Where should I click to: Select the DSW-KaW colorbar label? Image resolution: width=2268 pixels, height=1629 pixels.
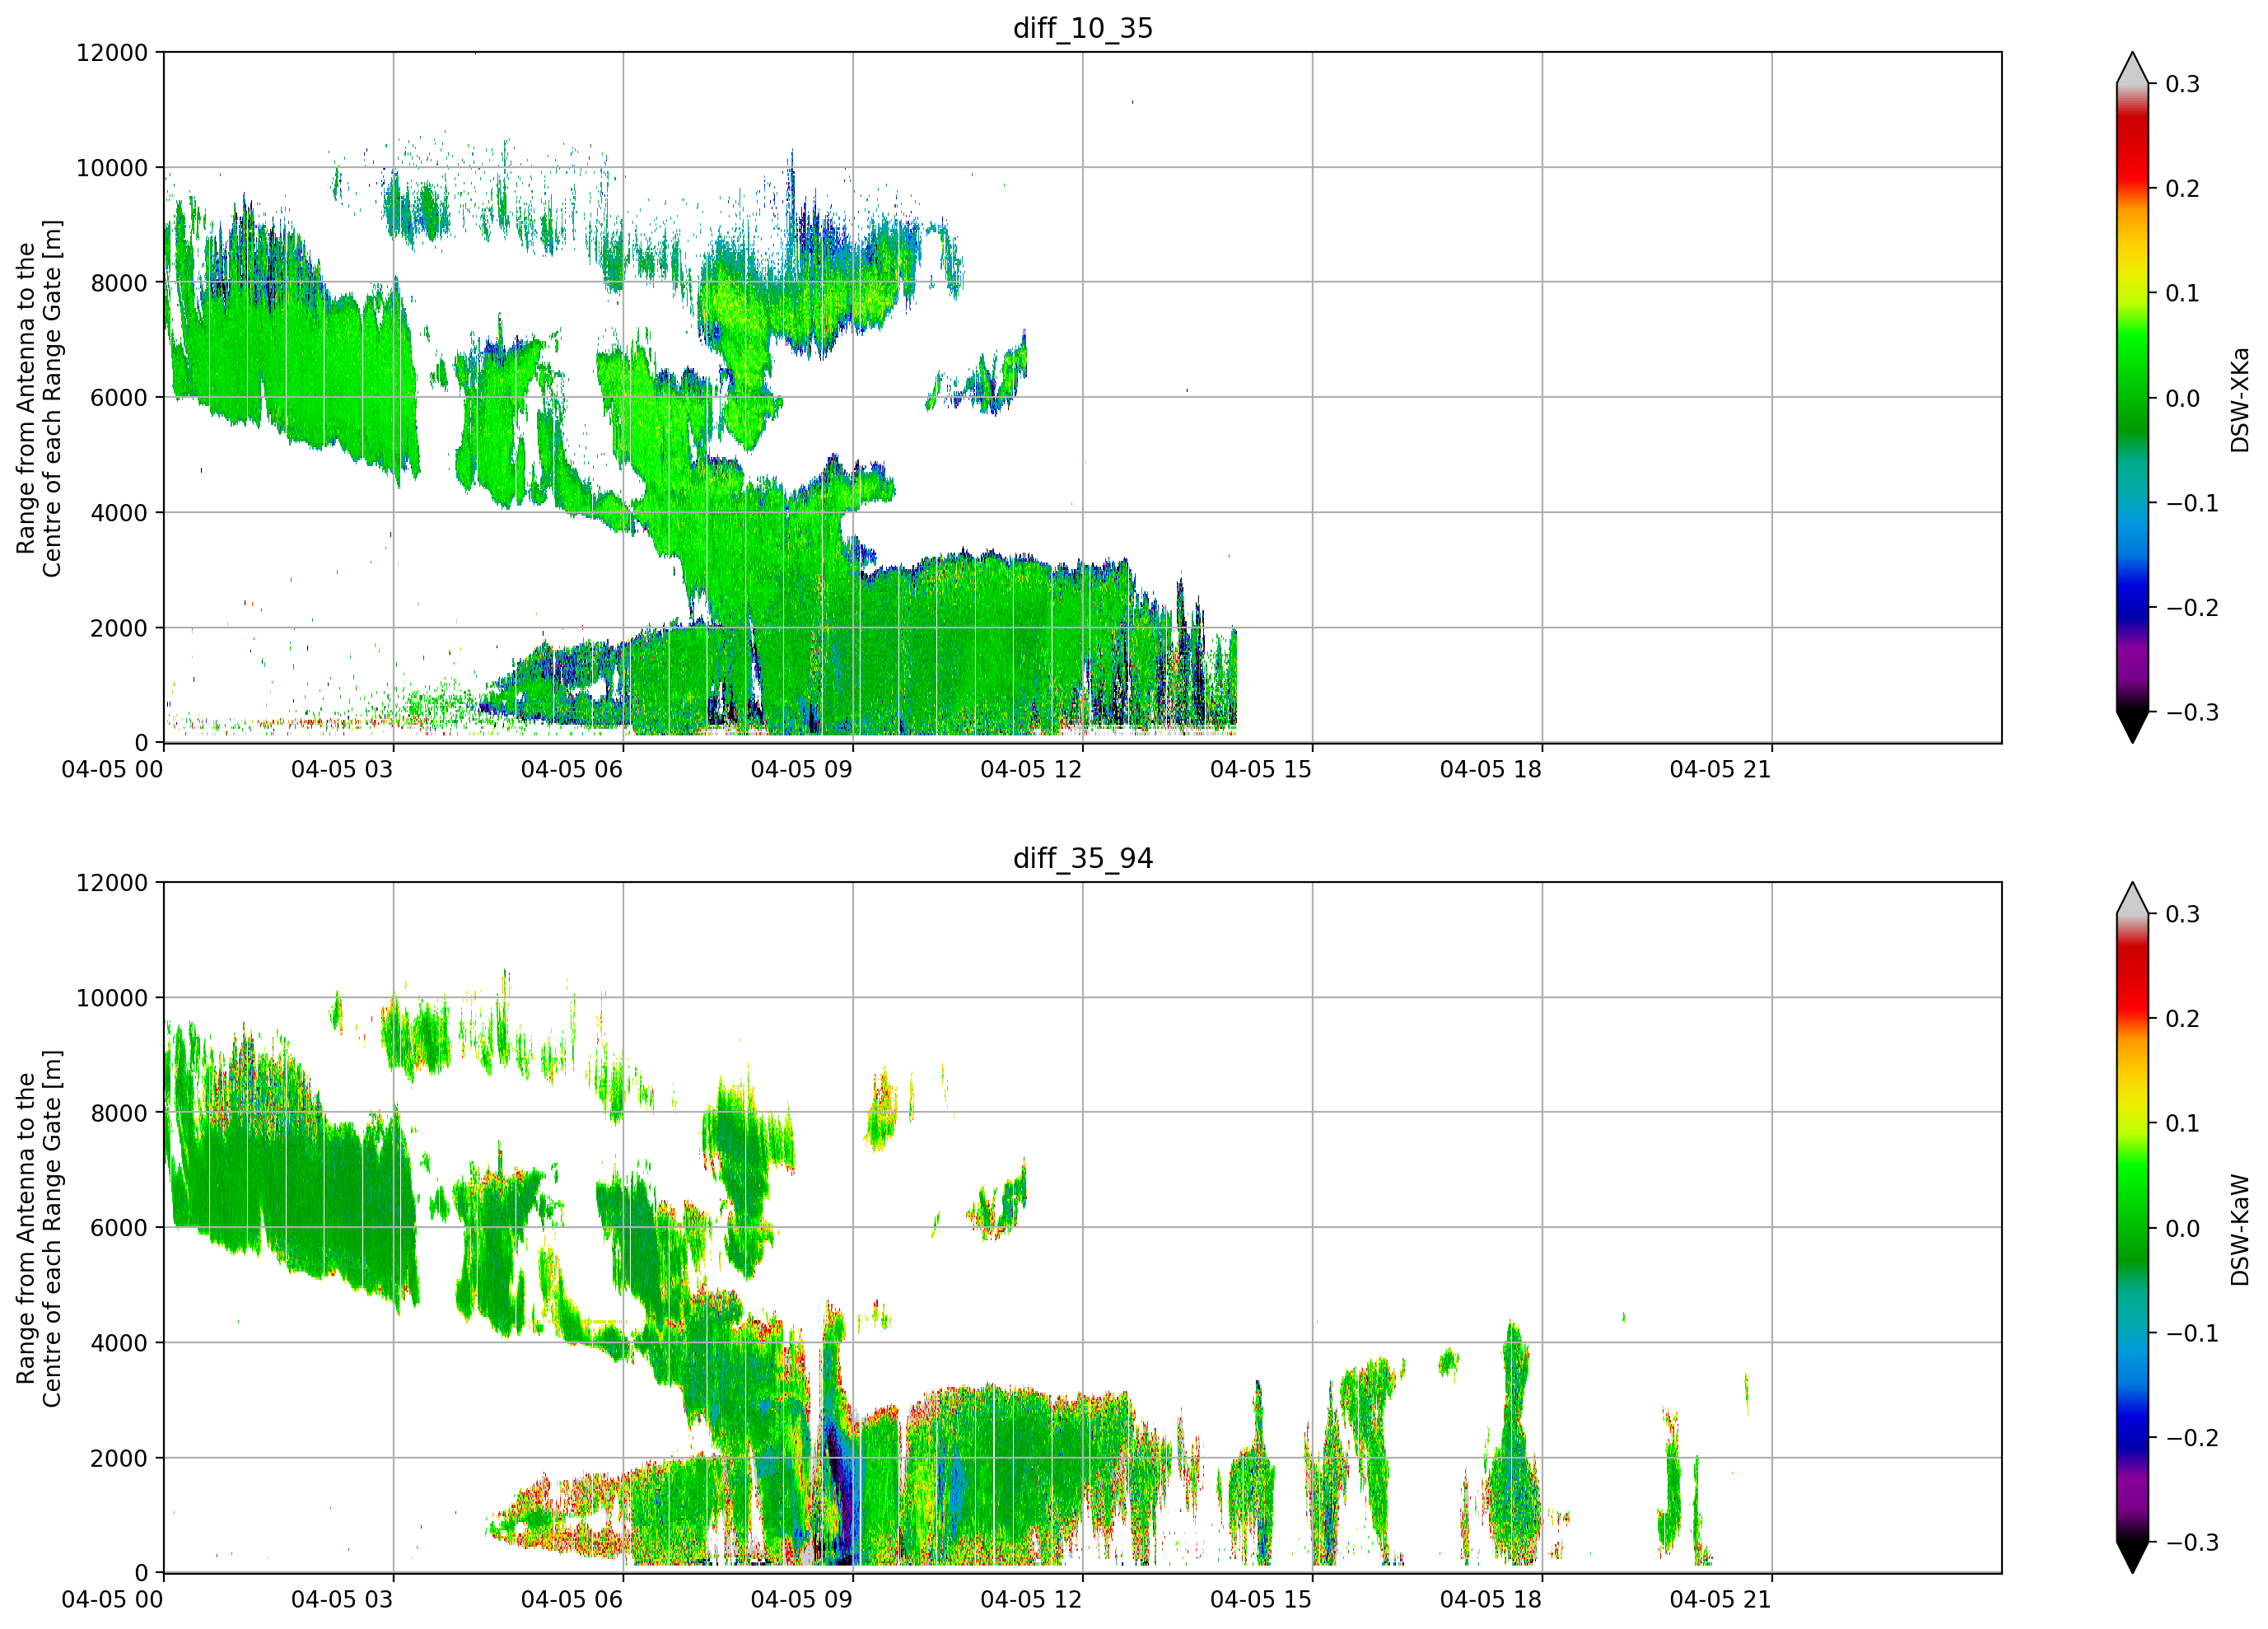(2240, 1230)
